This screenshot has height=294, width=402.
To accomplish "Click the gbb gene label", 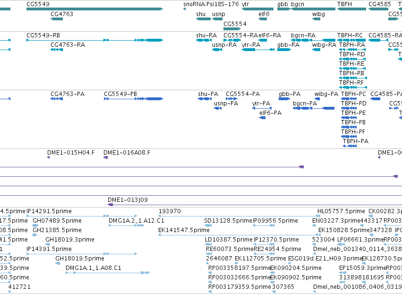I will (x=282, y=4).
